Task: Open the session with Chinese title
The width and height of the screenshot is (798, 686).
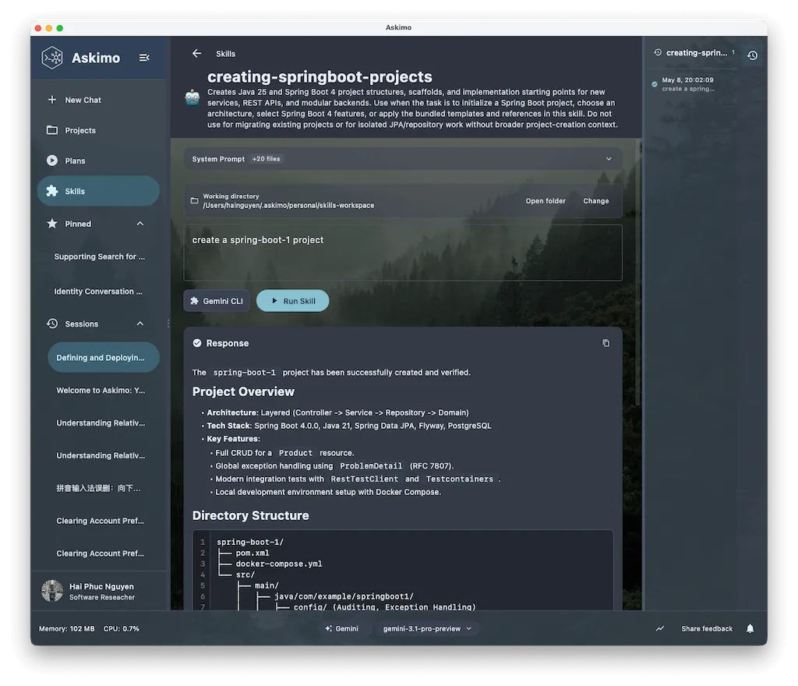Action: 104,488
